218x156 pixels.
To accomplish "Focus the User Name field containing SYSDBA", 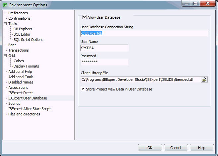I will pyautogui.click(x=105, y=48).
